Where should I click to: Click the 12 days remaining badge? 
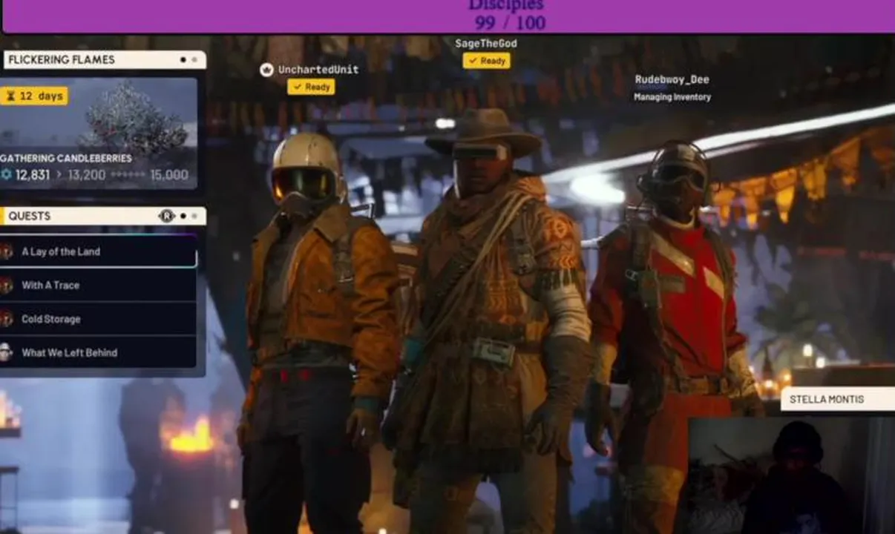pyautogui.click(x=34, y=96)
